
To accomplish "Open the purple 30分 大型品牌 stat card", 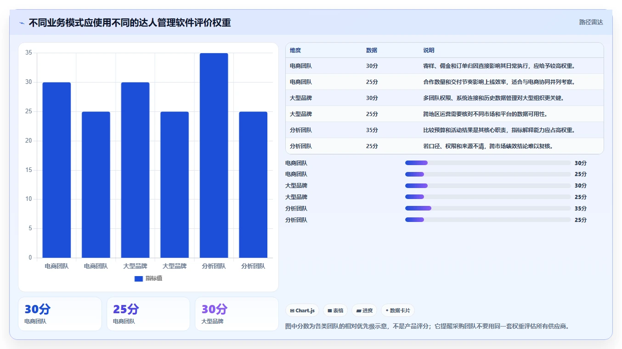I will pos(237,314).
